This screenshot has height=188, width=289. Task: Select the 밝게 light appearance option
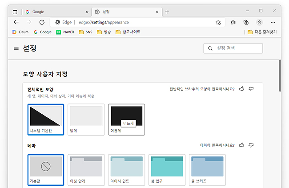pos(86,120)
